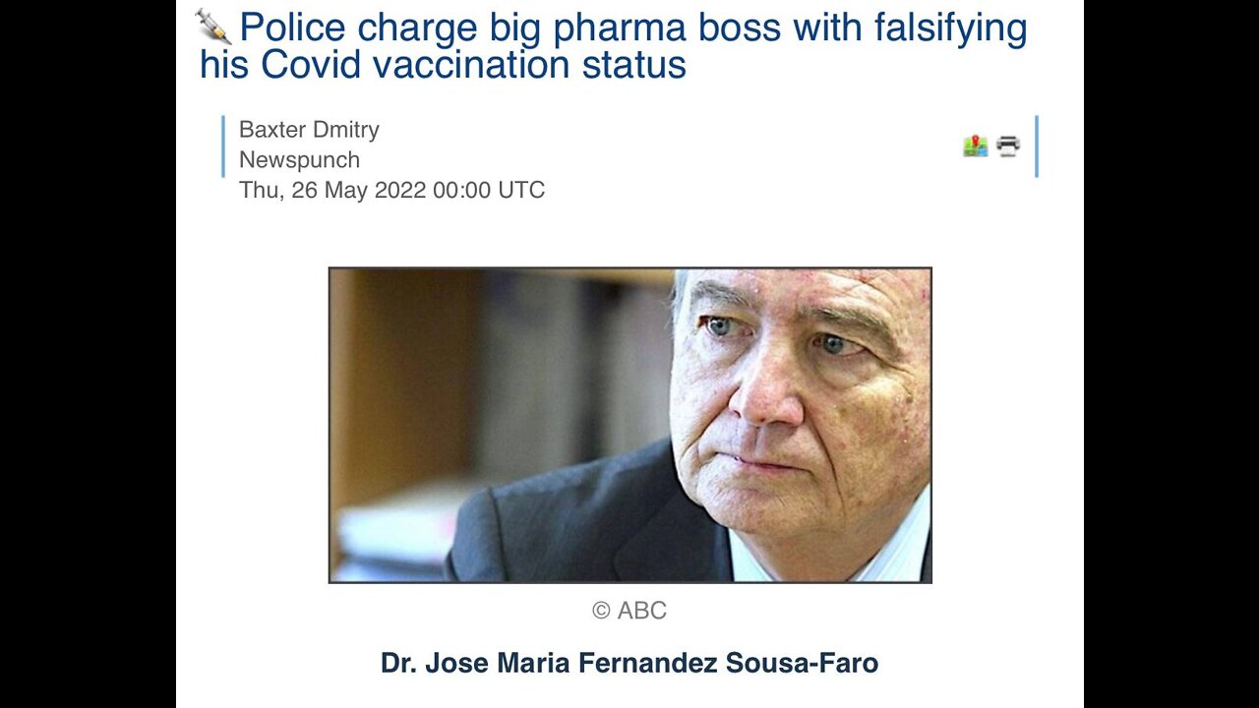This screenshot has width=1259, height=708.
Task: Open the "big pharma boss" headline link
Action: pyautogui.click(x=610, y=29)
